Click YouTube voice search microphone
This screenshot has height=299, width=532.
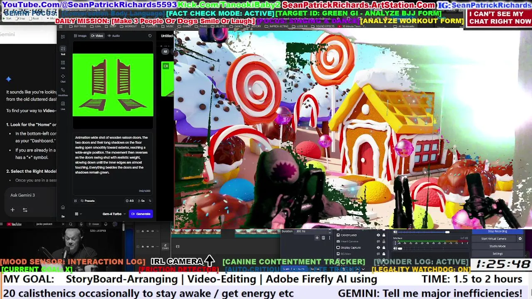point(81,224)
